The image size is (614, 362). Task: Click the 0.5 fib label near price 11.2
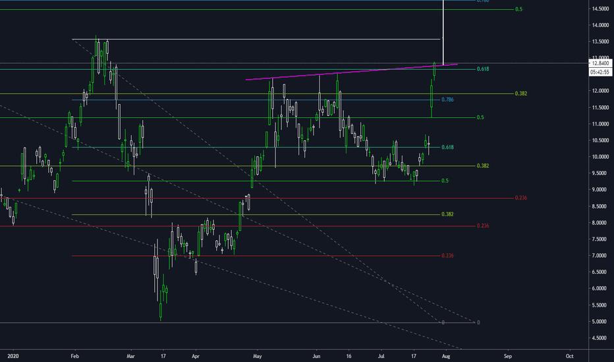click(x=480, y=117)
